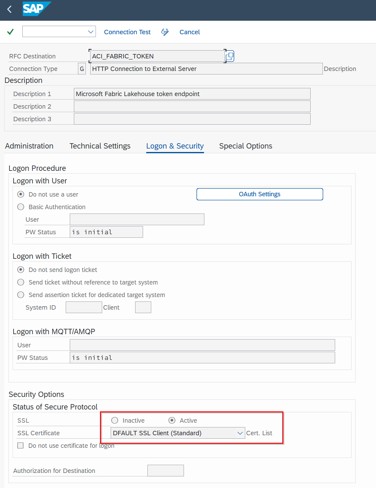Image resolution: width=376 pixels, height=488 pixels.
Task: Select 'Send assertion ticket for dedicated target system'
Action: coord(21,295)
